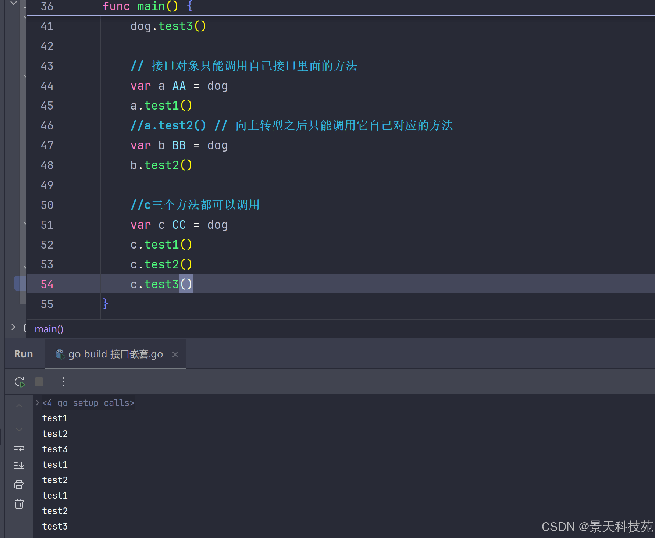Close the go build 接口嵌套.go run tab
655x538 pixels.
tap(175, 354)
